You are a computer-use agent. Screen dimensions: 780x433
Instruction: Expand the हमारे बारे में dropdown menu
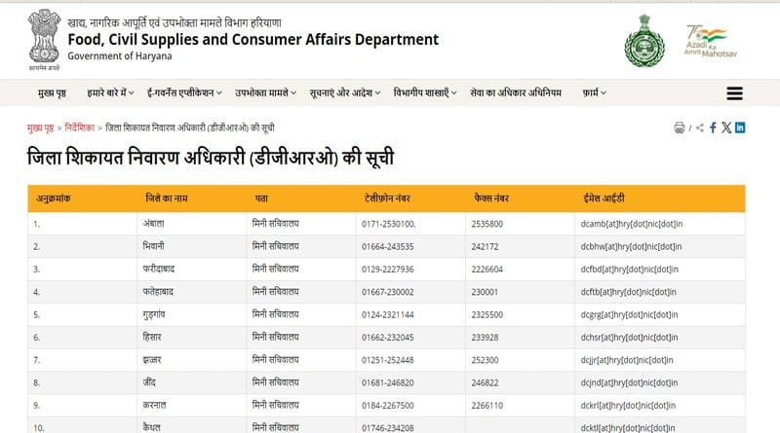[109, 93]
